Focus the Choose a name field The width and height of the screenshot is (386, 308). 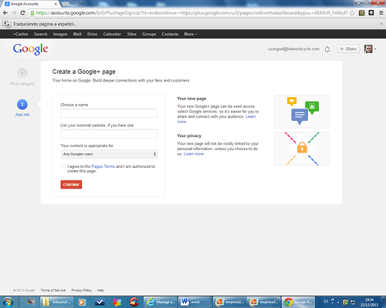point(109,113)
